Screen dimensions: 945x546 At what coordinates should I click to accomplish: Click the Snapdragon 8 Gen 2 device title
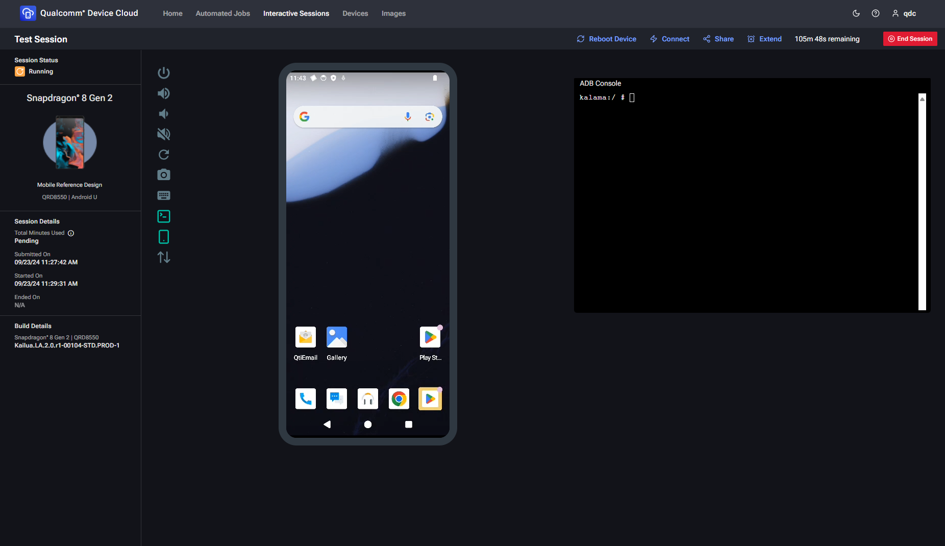(x=70, y=98)
